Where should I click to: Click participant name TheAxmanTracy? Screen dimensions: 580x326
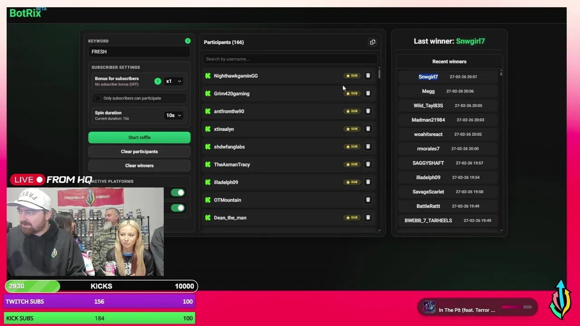(x=232, y=164)
